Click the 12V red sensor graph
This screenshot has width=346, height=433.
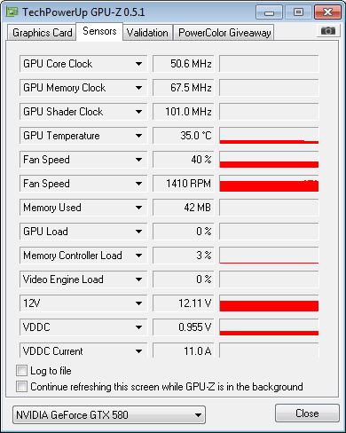(269, 303)
